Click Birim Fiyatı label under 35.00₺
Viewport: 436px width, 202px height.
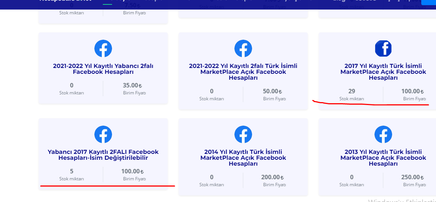pos(135,93)
